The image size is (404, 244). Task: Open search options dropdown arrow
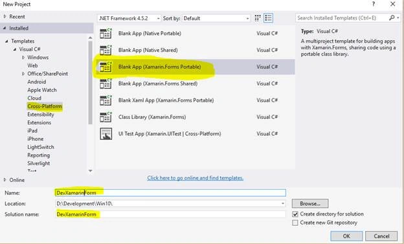[398, 17]
